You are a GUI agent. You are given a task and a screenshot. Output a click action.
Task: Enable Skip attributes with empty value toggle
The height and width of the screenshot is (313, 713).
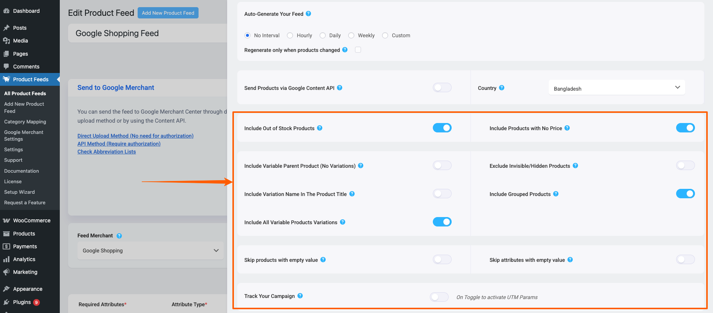coord(686,260)
